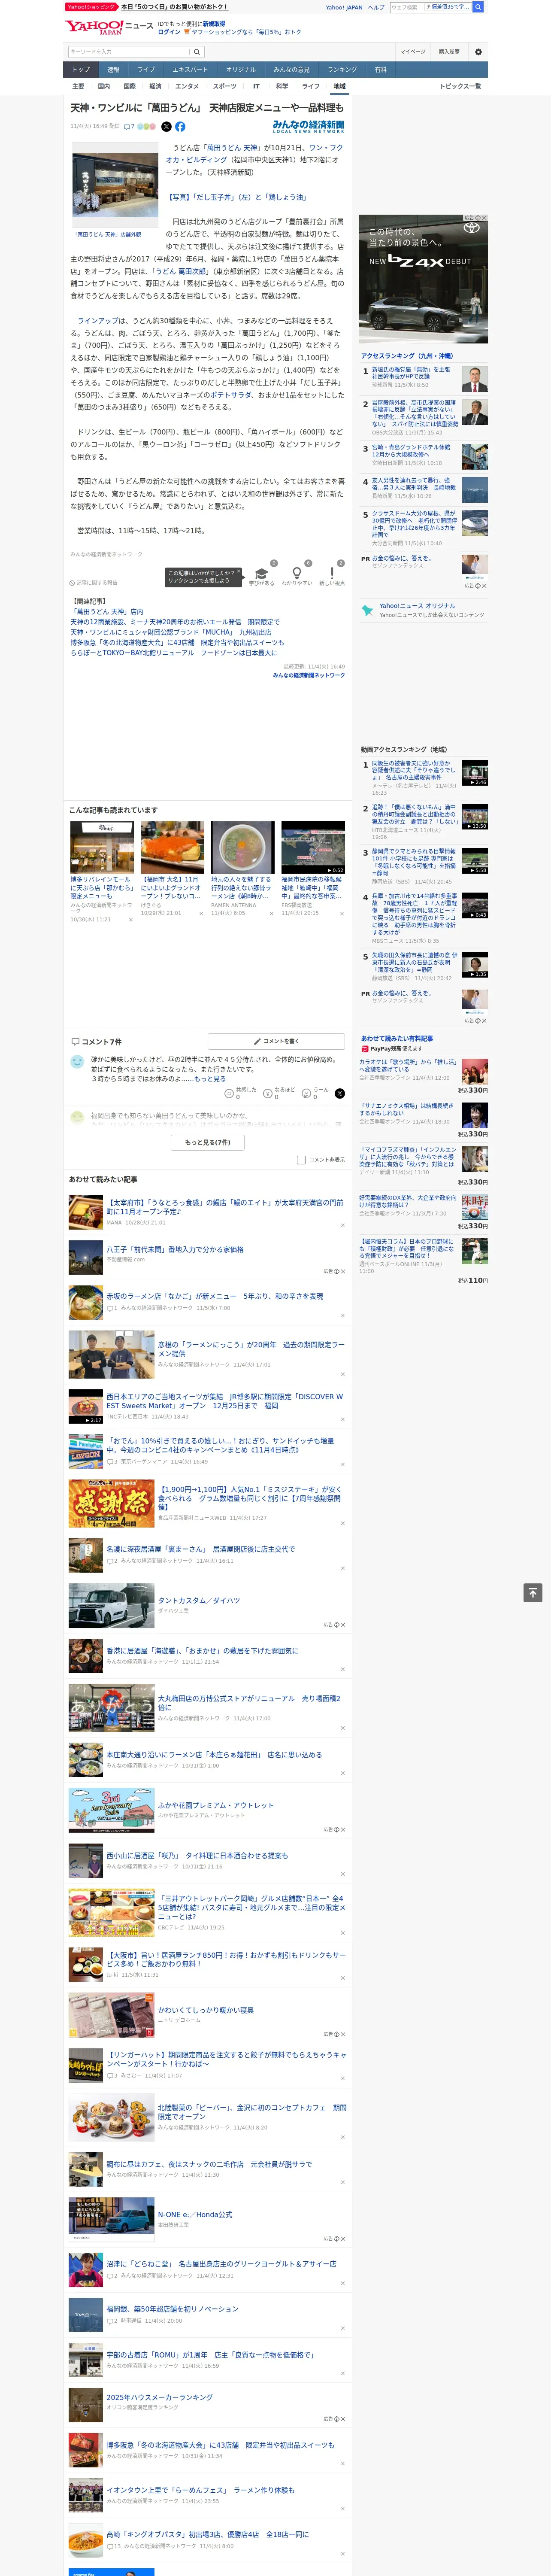Toggle コメント非表示 checkbox
The width and height of the screenshot is (551, 2576).
[x=301, y=1160]
